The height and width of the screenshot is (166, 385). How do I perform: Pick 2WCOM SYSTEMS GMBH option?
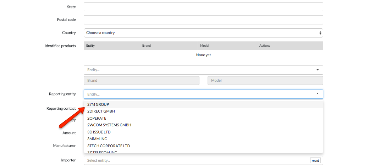[x=109, y=125]
